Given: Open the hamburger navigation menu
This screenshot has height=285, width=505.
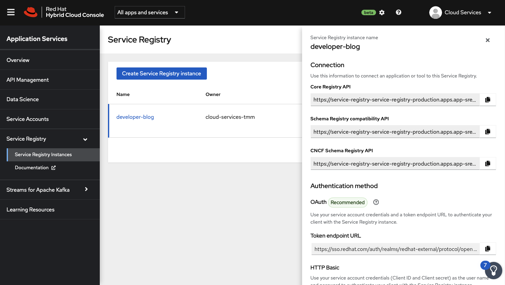Looking at the screenshot, I should coord(10,12).
